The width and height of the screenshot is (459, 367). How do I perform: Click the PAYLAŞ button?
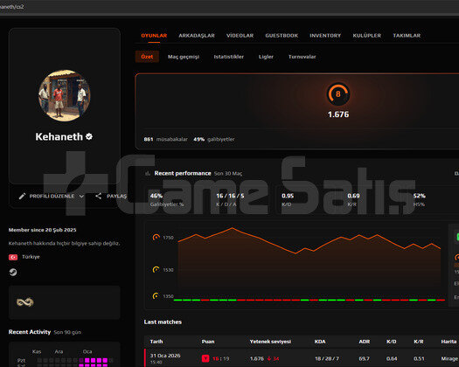[116, 196]
